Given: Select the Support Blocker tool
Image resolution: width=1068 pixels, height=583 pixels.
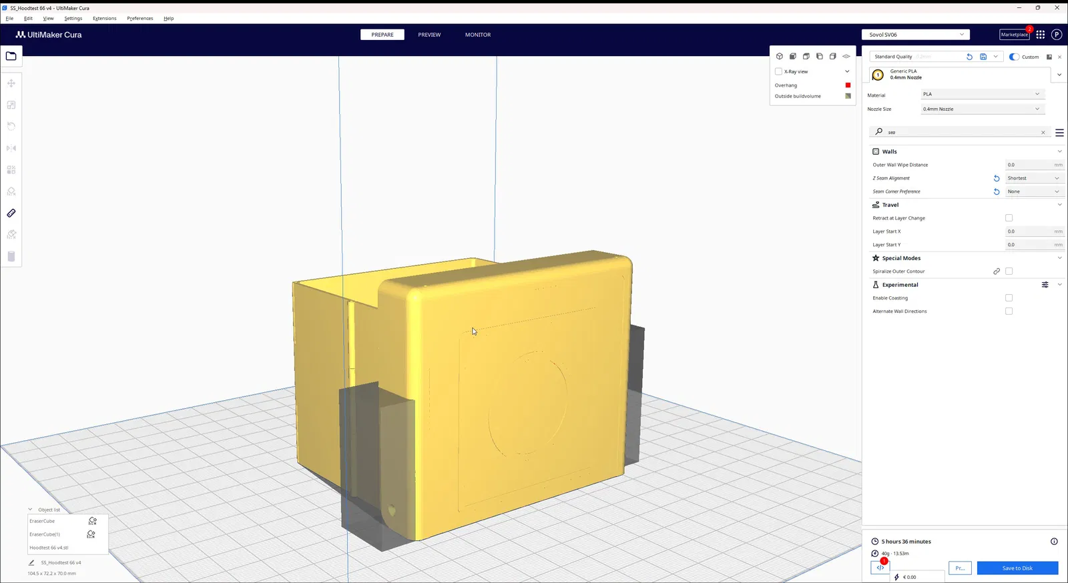Looking at the screenshot, I should pyautogui.click(x=11, y=191).
